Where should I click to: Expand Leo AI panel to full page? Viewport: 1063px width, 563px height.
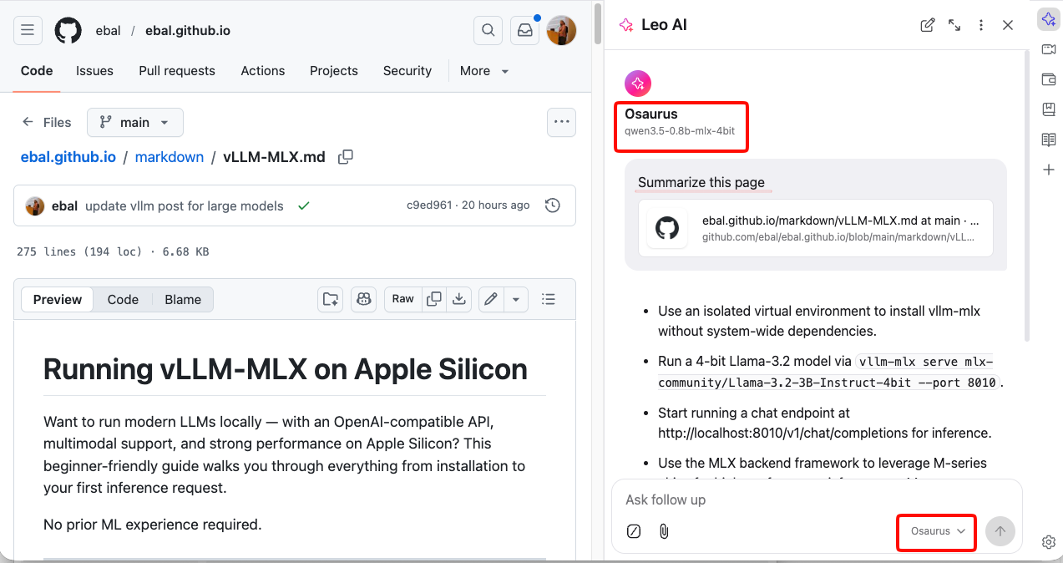(x=954, y=25)
